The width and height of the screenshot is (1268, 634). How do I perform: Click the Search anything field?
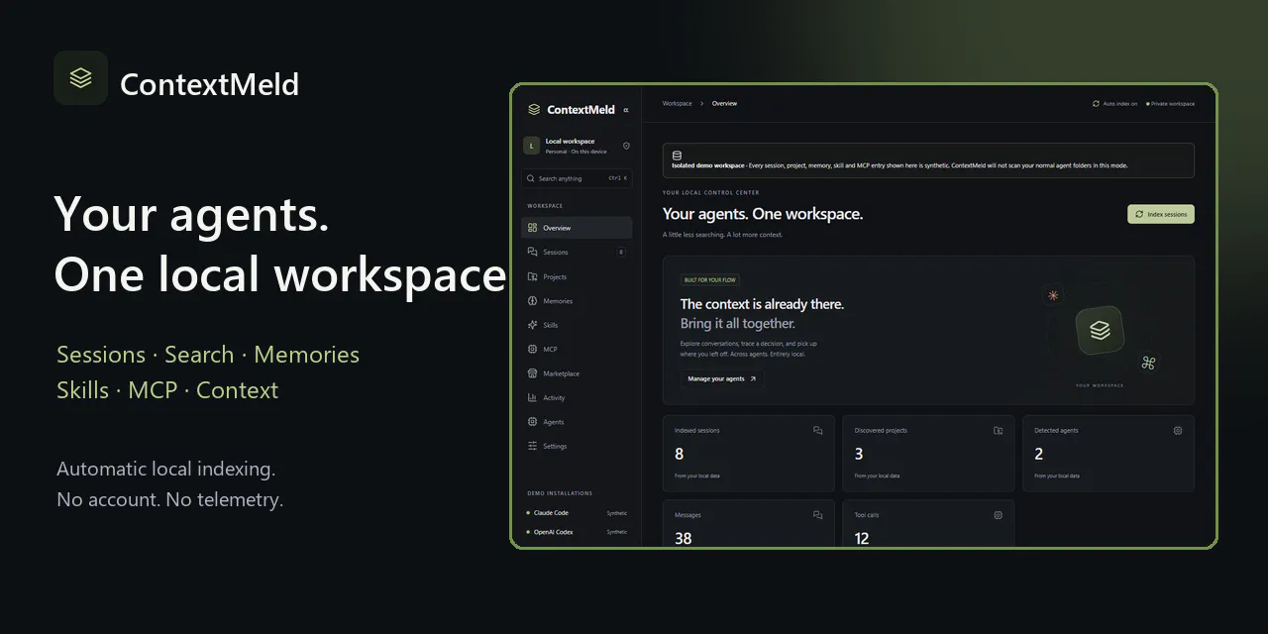point(577,178)
